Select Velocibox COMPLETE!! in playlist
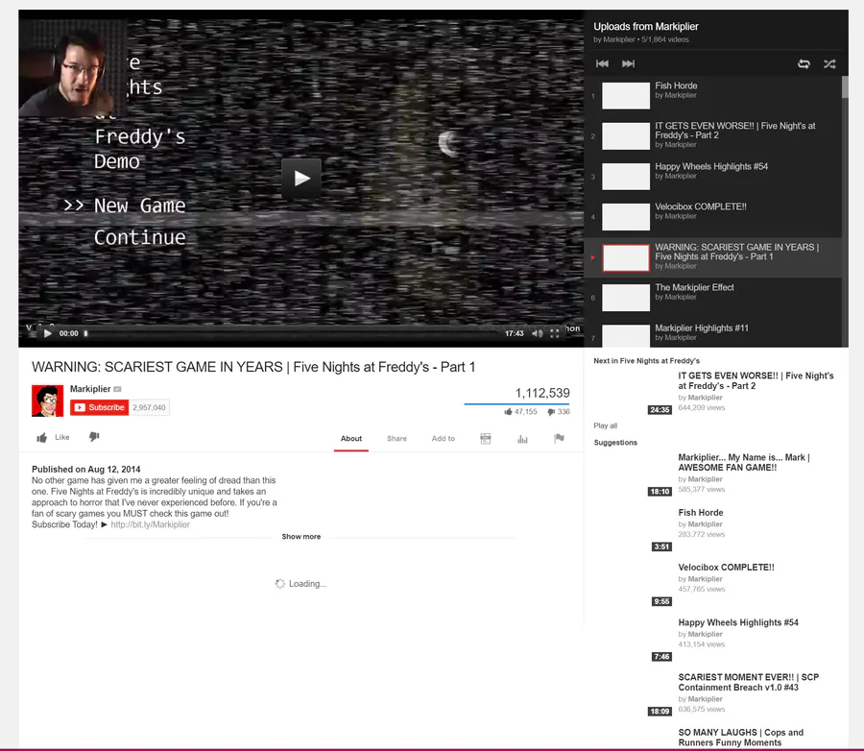Screen dimensions: 864x751 [713, 217]
